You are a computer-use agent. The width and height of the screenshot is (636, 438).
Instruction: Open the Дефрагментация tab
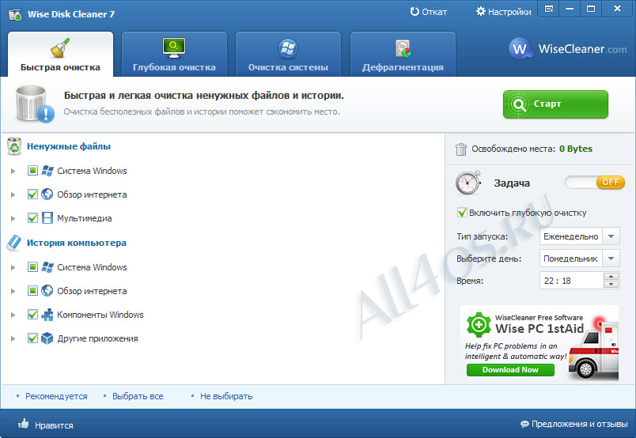[403, 55]
